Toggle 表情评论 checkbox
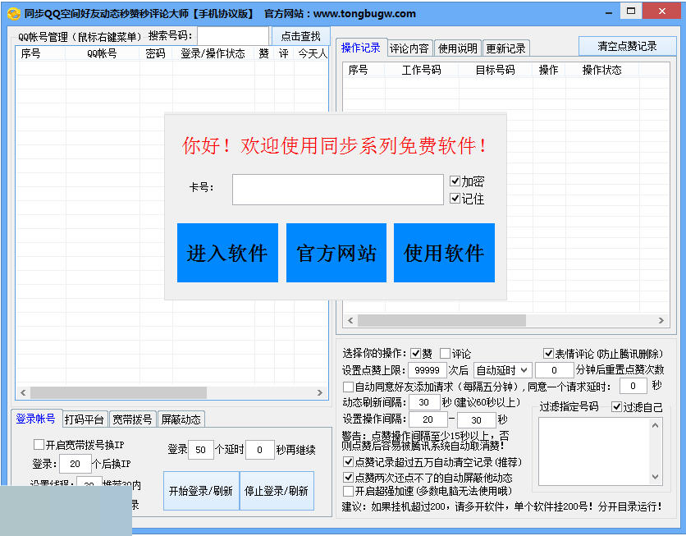Screen dimensions: 686x536 point(549,354)
